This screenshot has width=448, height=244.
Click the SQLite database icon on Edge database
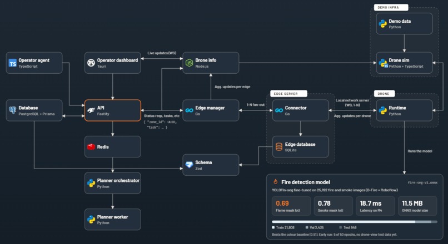coord(279,147)
